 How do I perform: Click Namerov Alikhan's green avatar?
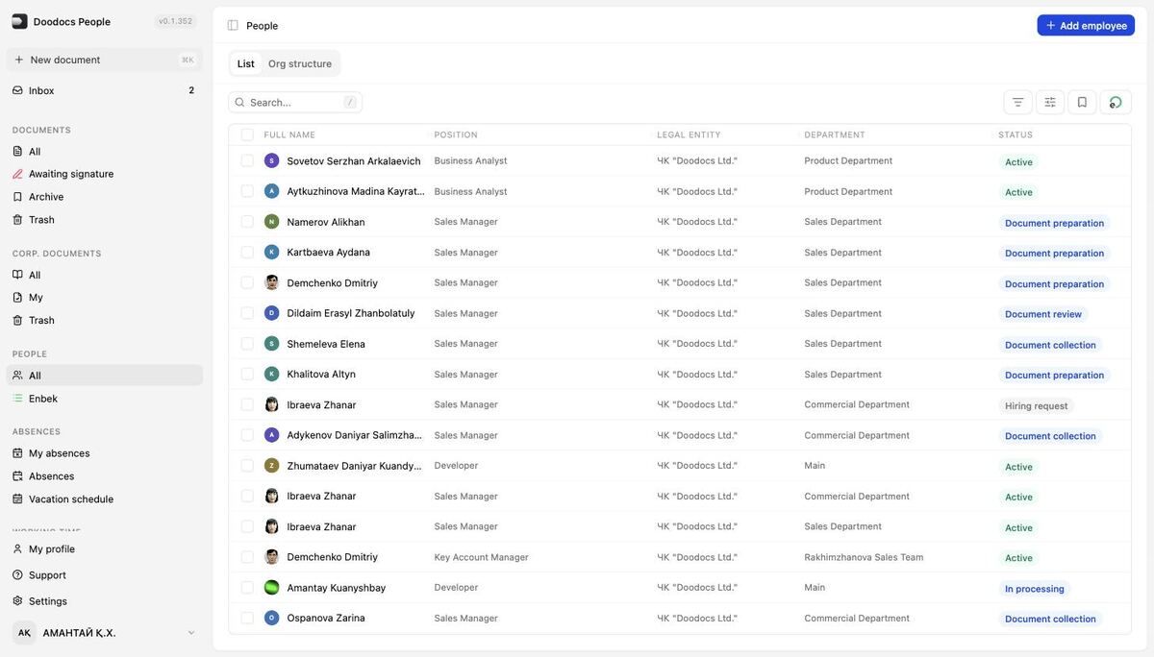tap(272, 222)
